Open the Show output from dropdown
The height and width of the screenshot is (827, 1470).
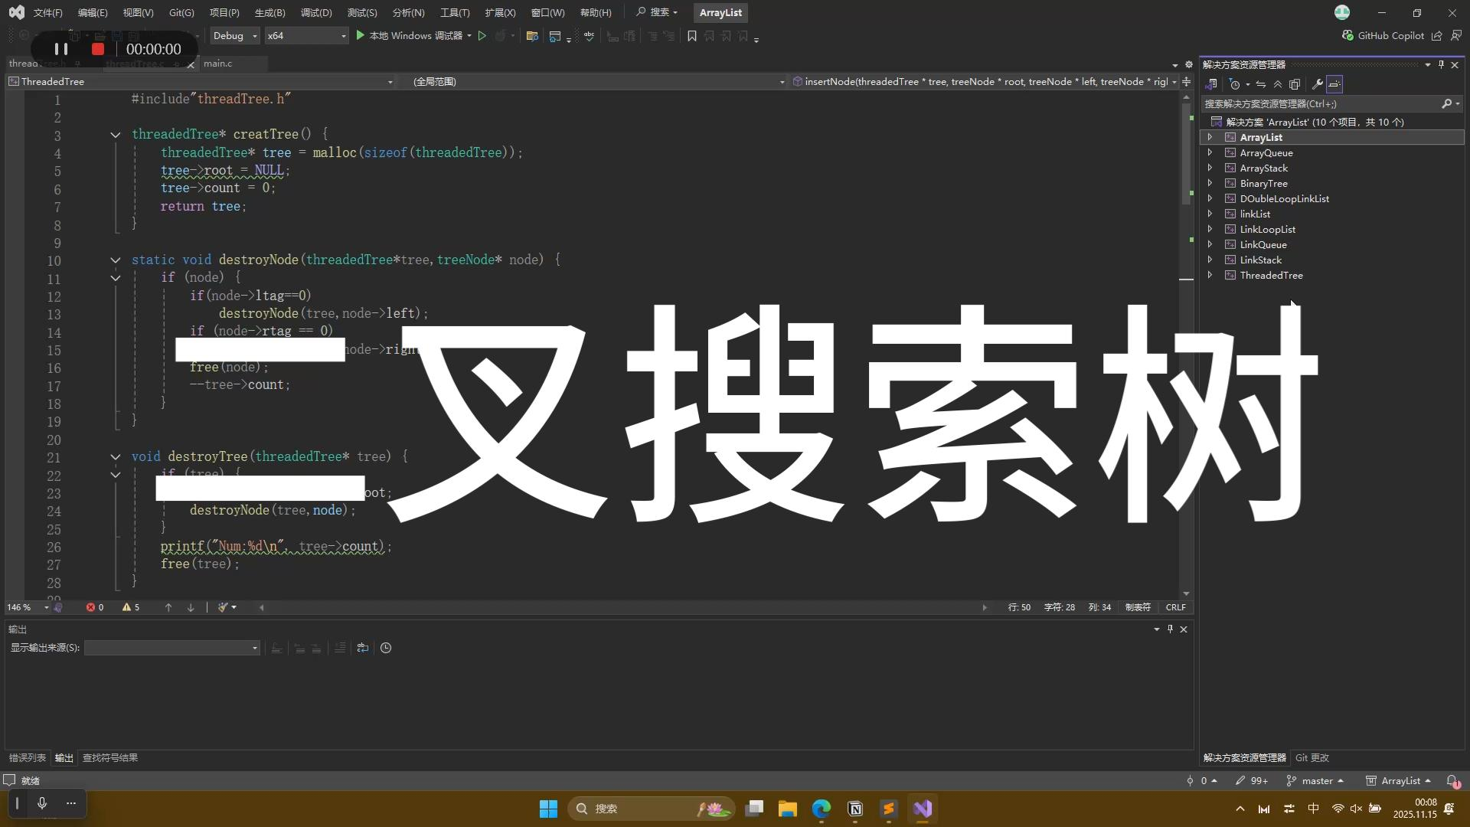(x=171, y=648)
